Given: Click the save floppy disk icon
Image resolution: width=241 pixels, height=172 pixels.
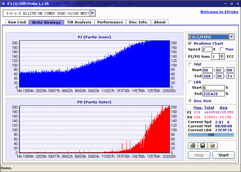Looking at the screenshot, I should (203, 146).
